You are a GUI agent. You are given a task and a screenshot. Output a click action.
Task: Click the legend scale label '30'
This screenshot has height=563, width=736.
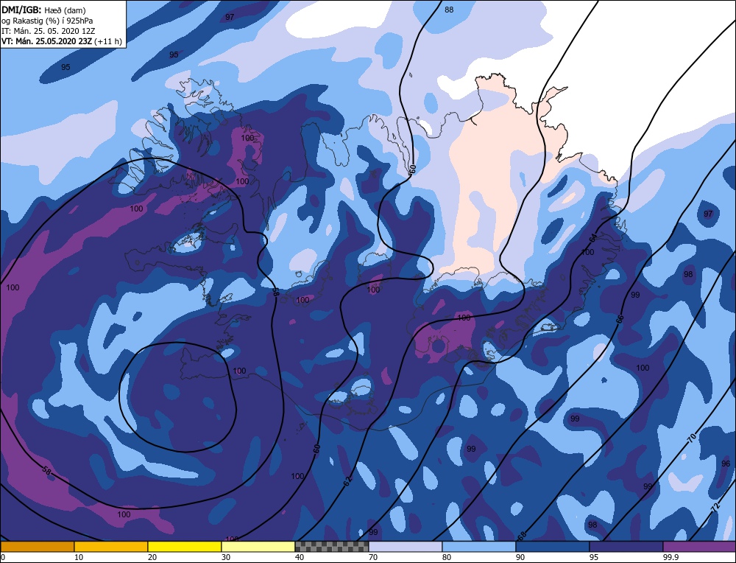coord(226,557)
